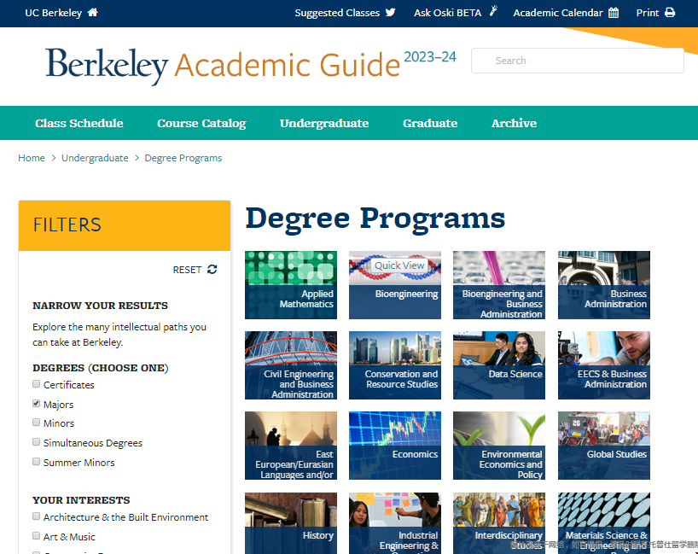Open EECS & Business Administration tile
Viewport: 698px width, 554px height.
pos(604,365)
